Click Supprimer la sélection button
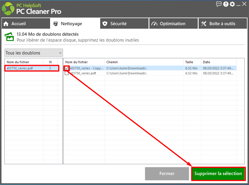This screenshot has height=185, width=249. tap(218, 174)
